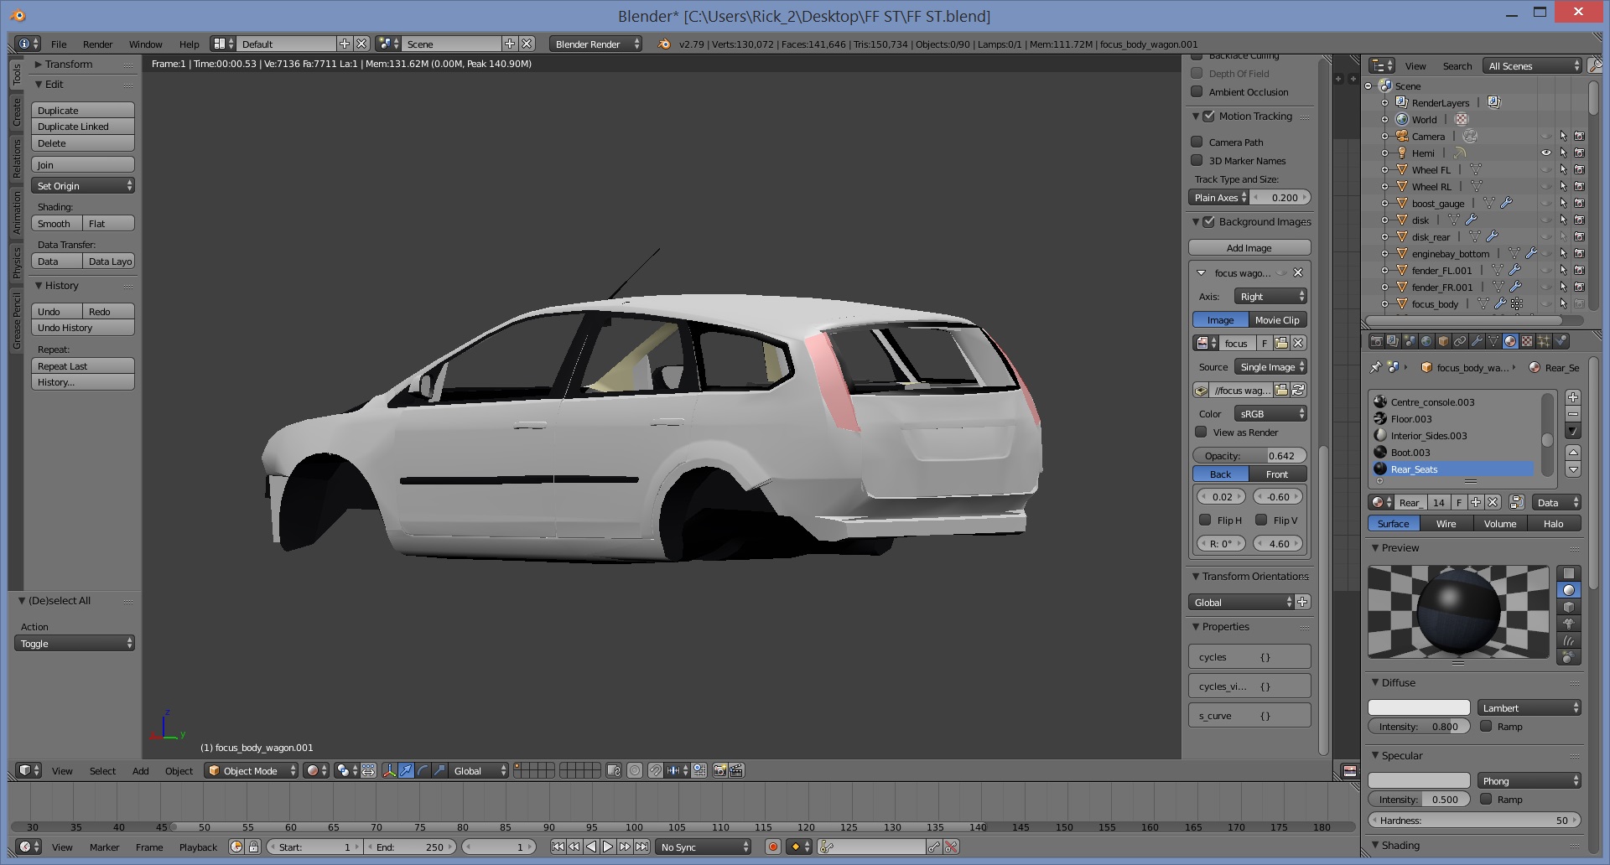Toggle auto keyframe record button
This screenshot has height=865, width=1610.
click(773, 847)
